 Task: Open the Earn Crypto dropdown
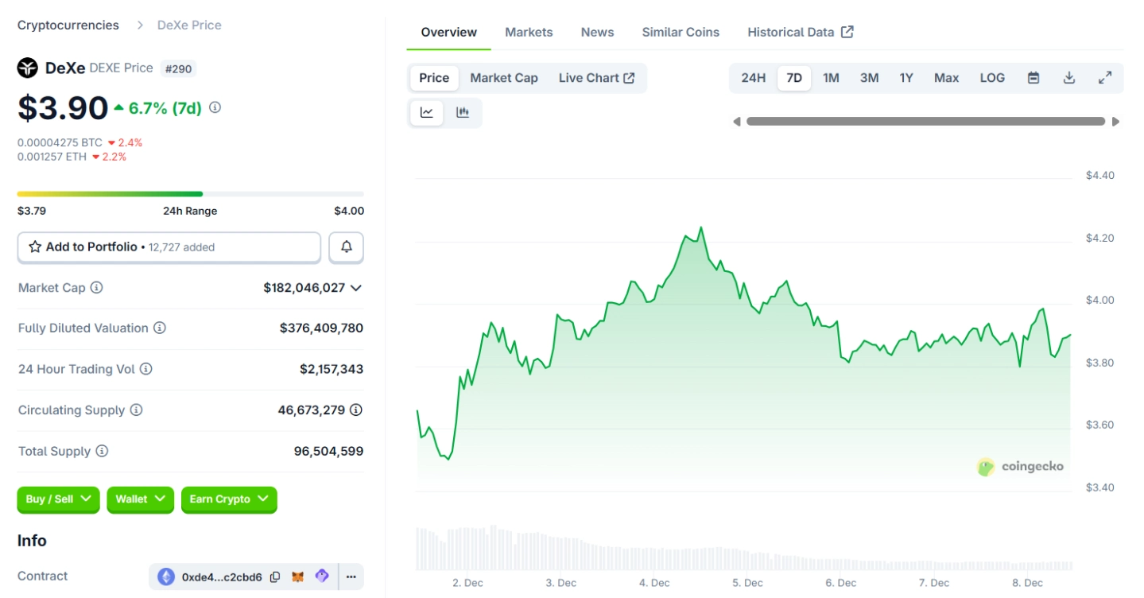(229, 499)
